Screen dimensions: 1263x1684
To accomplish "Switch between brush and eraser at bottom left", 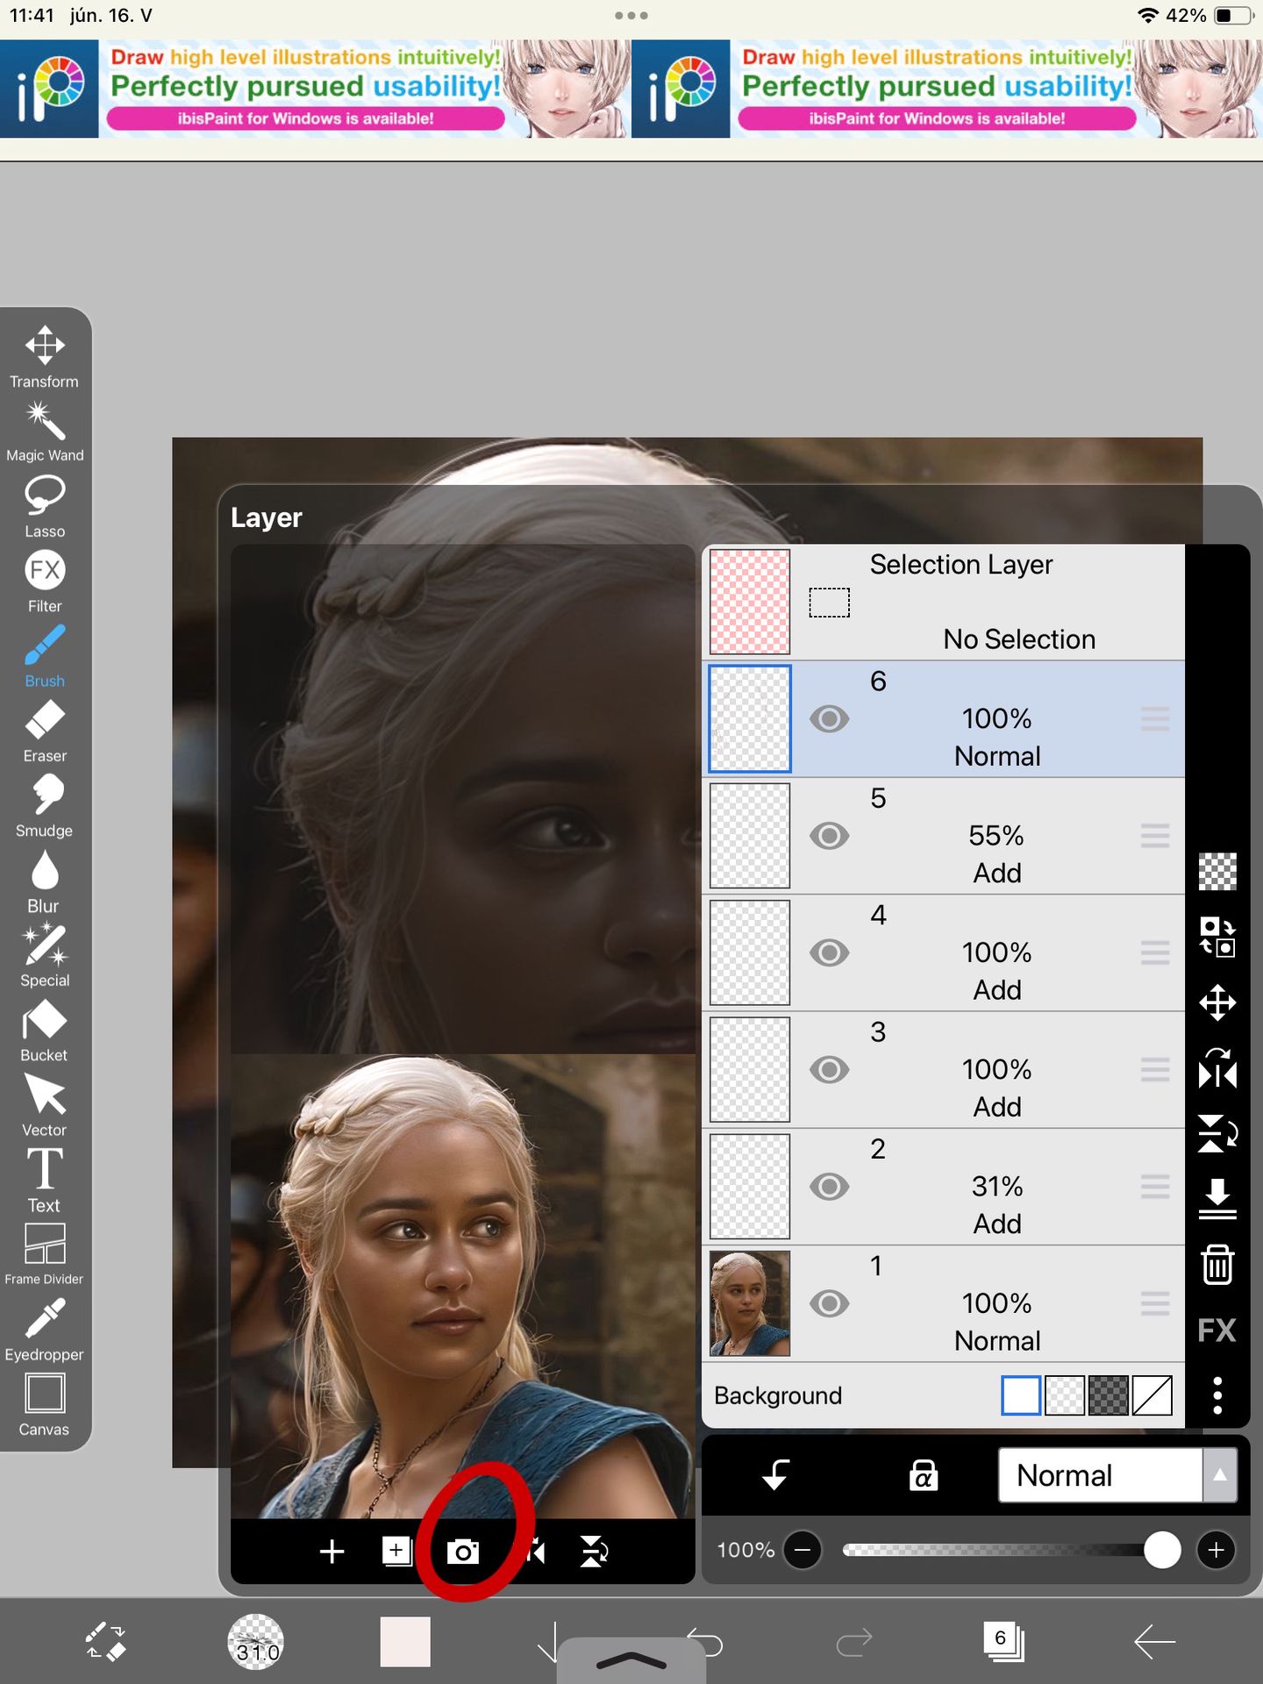I will tap(105, 1642).
